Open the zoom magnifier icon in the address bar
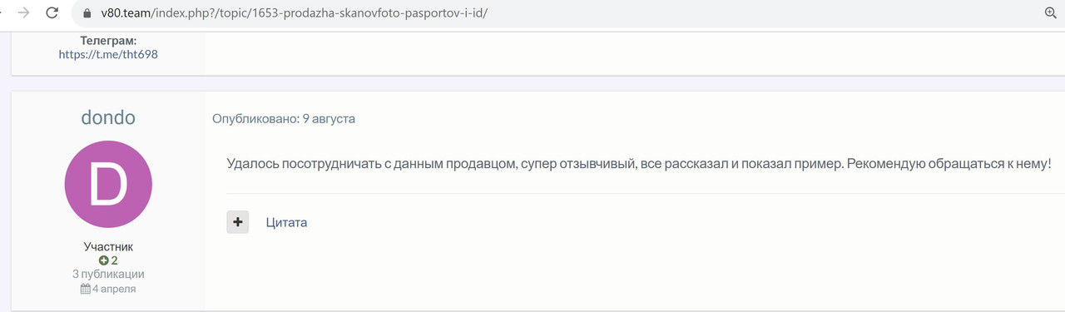1065x312 pixels. tap(1050, 12)
